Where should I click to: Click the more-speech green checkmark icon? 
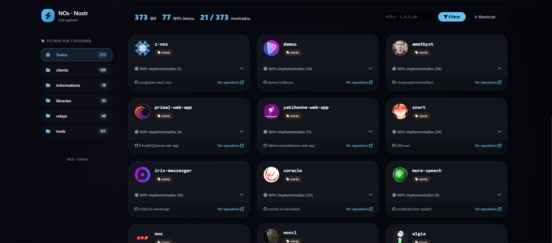click(400, 175)
